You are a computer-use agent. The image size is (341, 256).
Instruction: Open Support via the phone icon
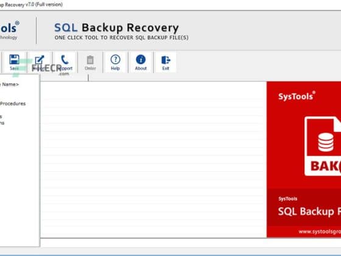[x=65, y=60]
